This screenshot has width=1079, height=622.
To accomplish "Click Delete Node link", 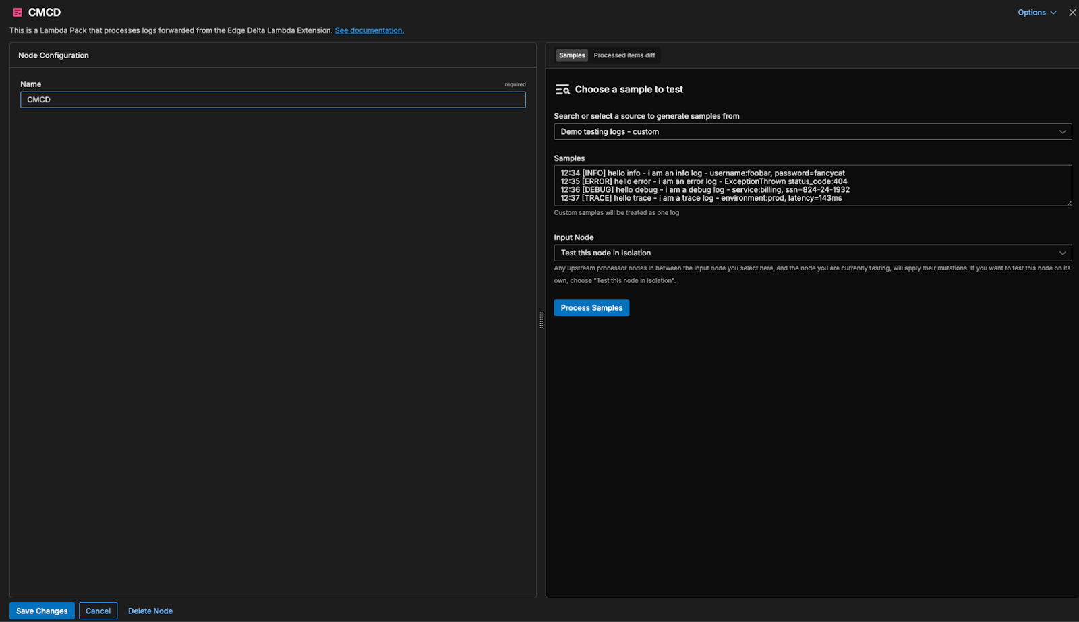I will click(x=150, y=611).
